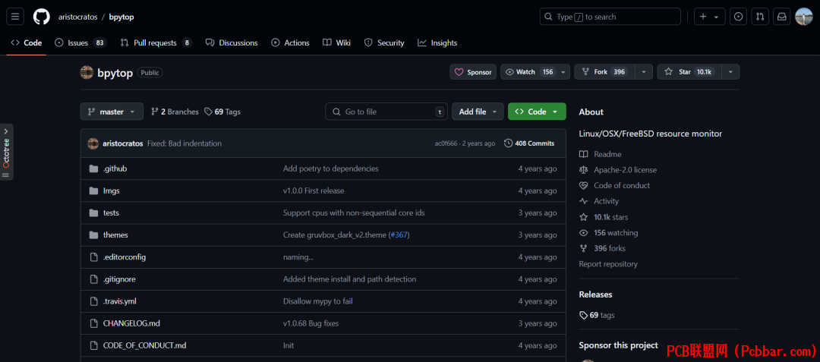The image size is (820, 362).
Task: Open the .gitignore file
Action: (119, 279)
